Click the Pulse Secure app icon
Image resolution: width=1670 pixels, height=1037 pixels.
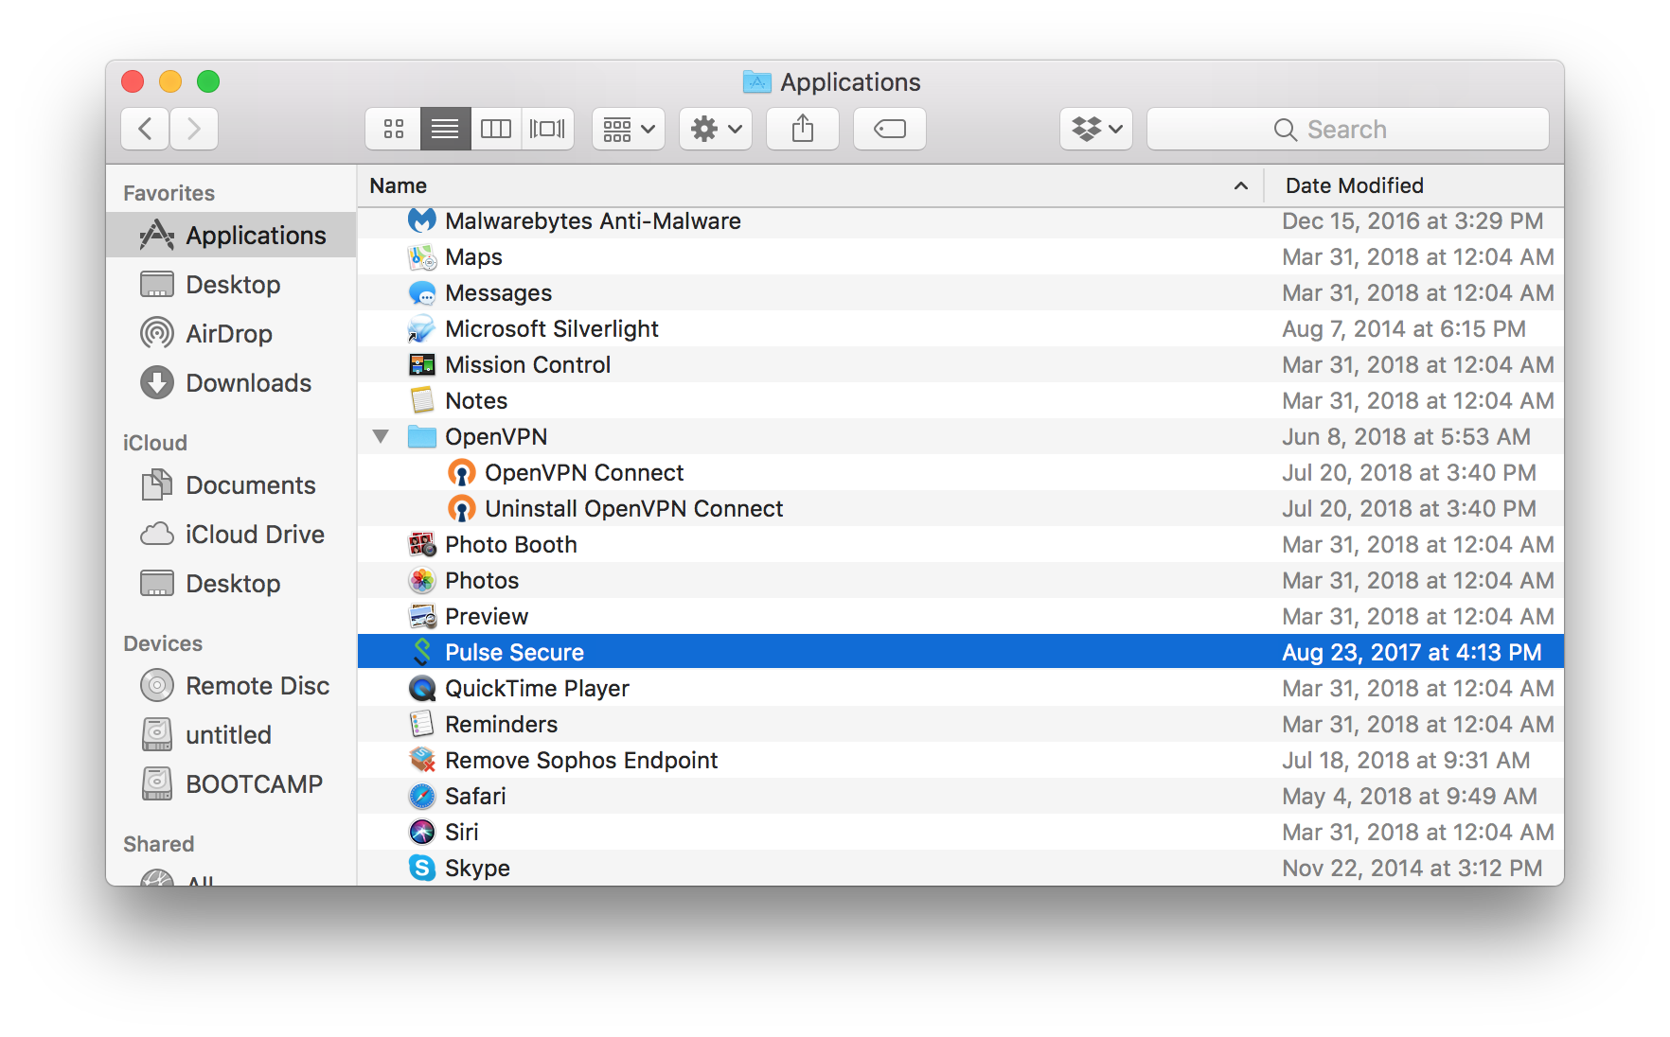(422, 653)
